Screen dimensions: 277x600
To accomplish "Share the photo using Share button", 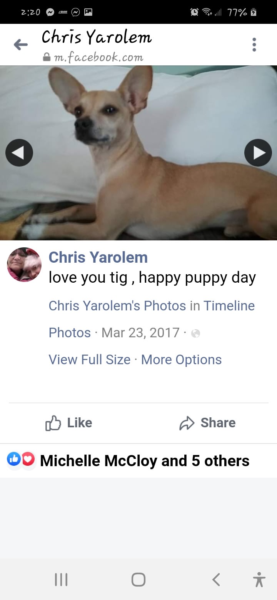I will tap(207, 423).
